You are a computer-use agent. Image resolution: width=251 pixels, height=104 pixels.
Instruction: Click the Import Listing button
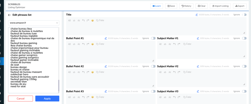(x=220, y=6)
